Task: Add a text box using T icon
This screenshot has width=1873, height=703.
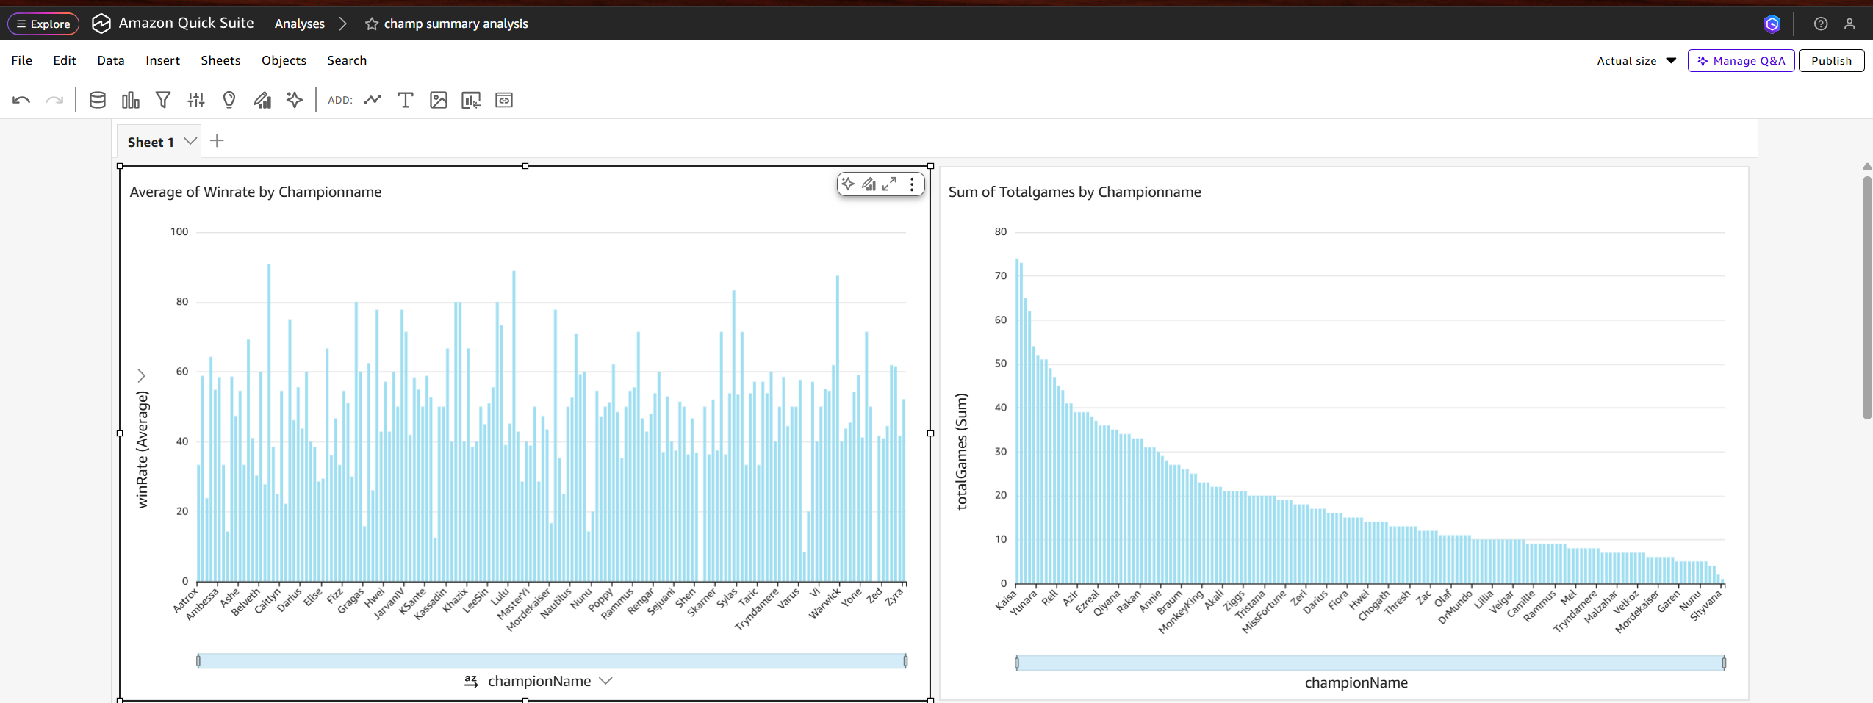Action: click(x=406, y=100)
